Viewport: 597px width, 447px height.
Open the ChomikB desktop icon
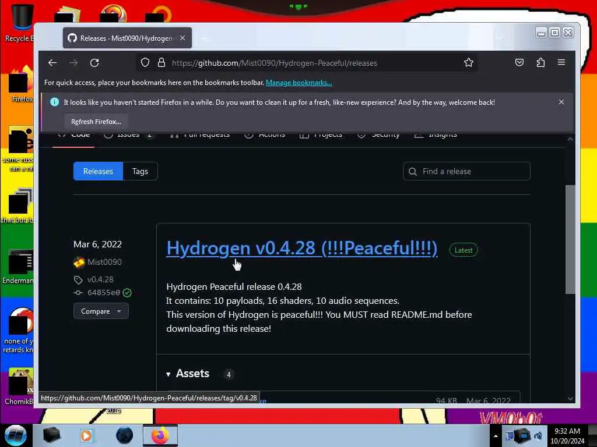(19, 386)
